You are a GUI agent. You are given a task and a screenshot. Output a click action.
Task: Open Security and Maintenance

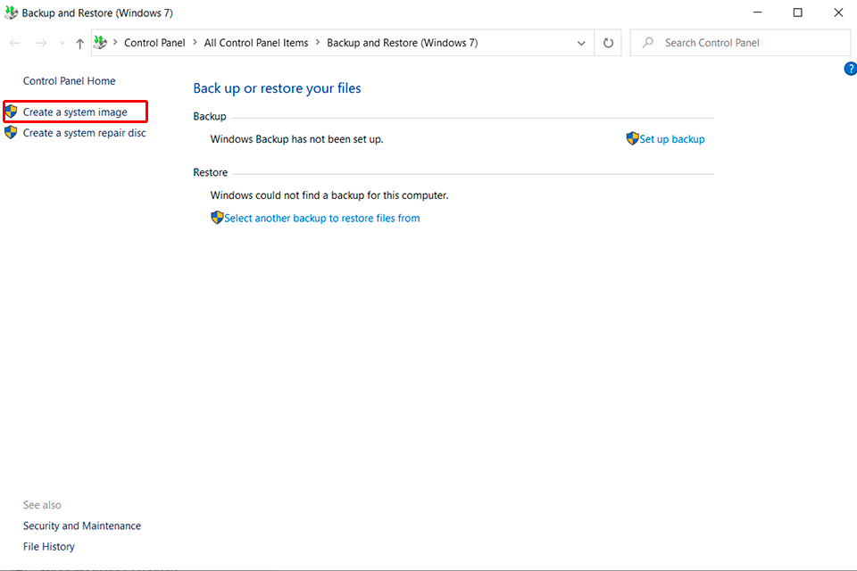click(x=82, y=525)
